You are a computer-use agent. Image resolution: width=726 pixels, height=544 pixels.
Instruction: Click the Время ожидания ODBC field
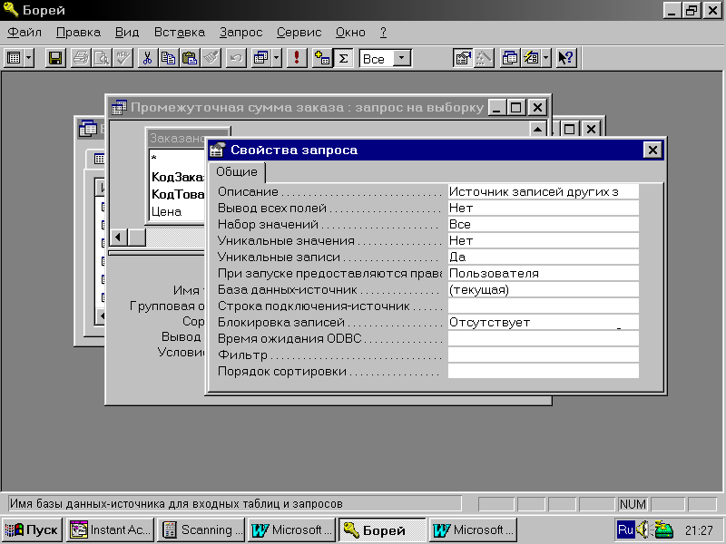tap(543, 338)
